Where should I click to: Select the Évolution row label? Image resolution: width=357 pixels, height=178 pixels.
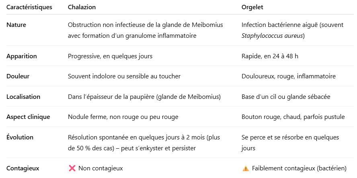20,137
